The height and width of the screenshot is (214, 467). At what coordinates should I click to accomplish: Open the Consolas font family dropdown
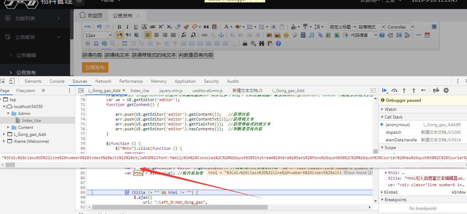click(412, 27)
